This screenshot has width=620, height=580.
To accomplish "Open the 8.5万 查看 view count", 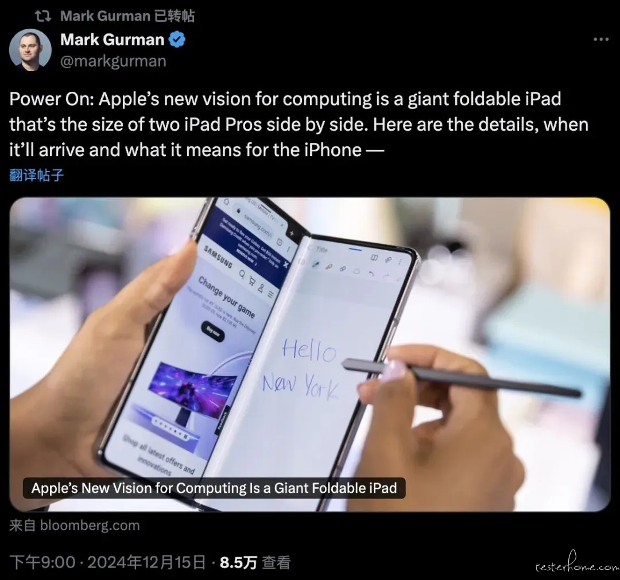I will pos(255,562).
